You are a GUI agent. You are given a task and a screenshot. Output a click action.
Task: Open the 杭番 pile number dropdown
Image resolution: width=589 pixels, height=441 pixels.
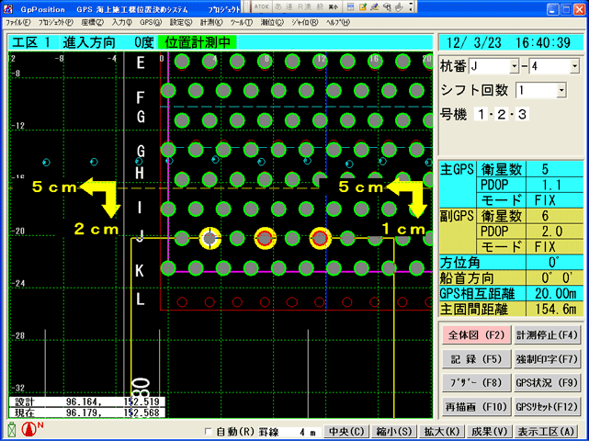point(574,67)
